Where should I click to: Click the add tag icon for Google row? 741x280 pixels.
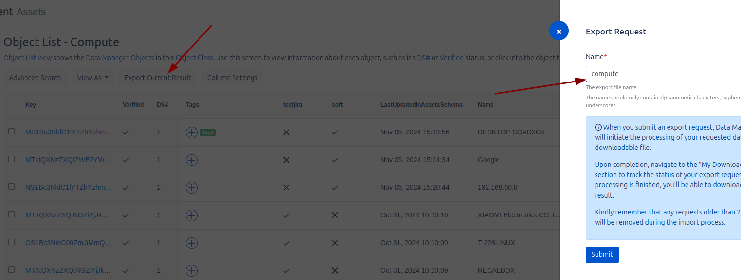tap(192, 160)
